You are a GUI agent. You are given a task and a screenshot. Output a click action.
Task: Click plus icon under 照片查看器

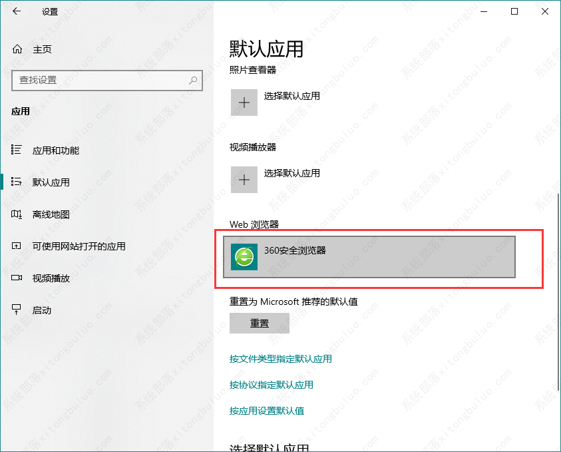[244, 103]
